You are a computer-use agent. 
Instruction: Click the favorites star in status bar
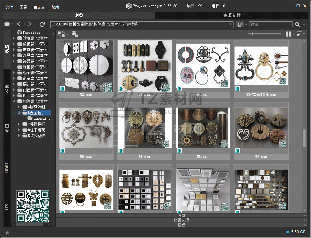click(x=7, y=233)
